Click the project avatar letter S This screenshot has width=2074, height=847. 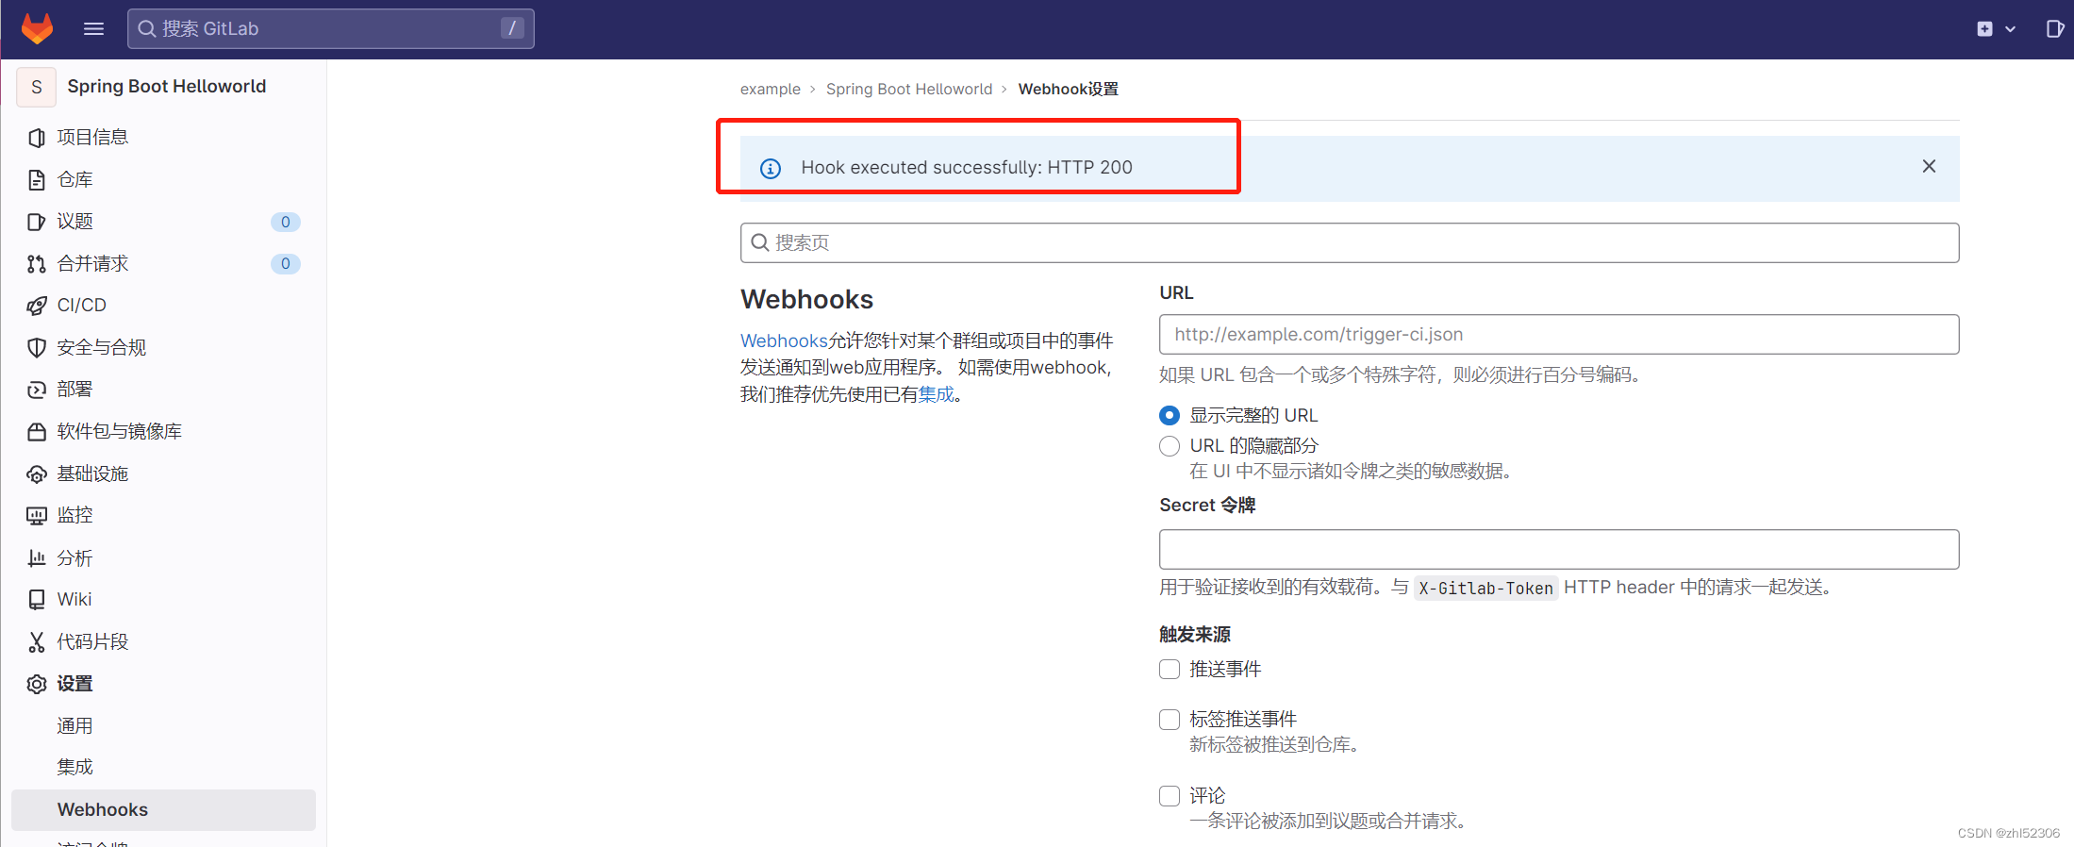click(x=37, y=87)
